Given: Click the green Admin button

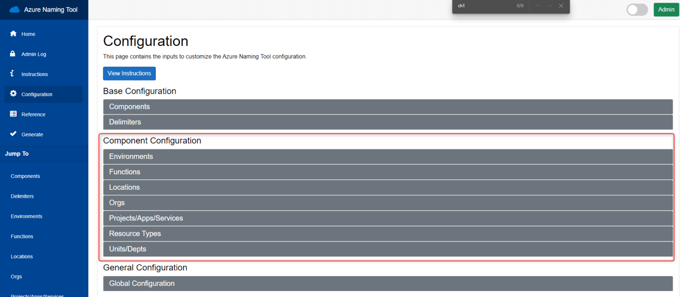Looking at the screenshot, I should pos(666,9).
